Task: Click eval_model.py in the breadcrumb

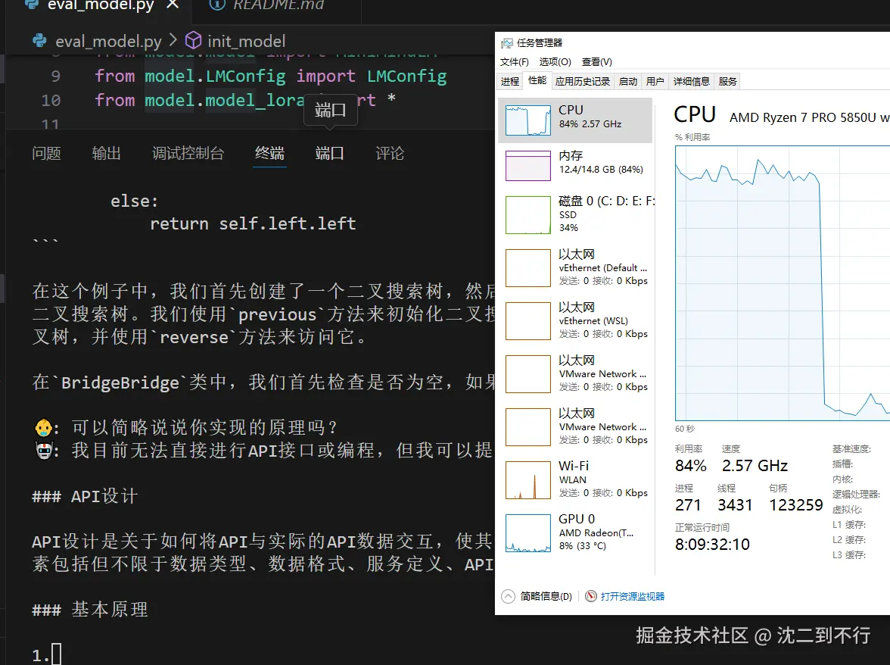Action: (x=108, y=42)
